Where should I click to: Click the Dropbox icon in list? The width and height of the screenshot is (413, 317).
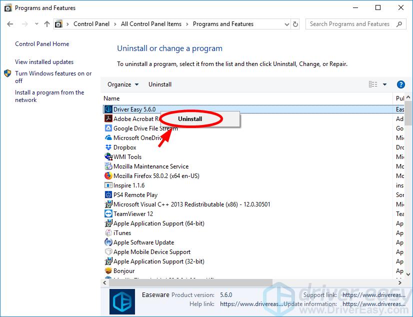pos(108,147)
